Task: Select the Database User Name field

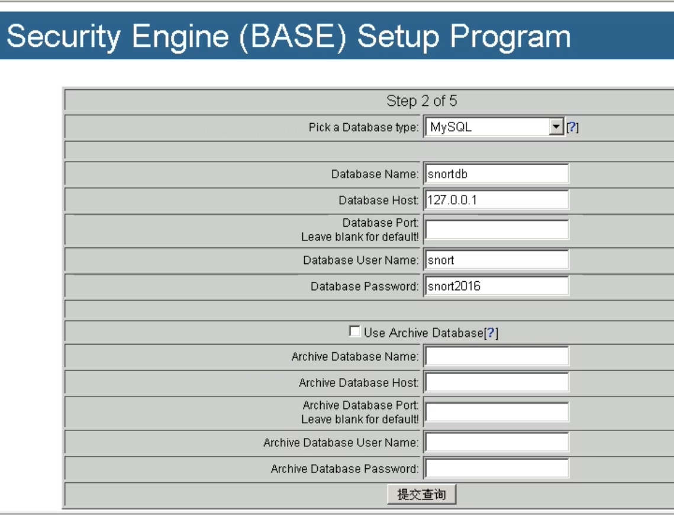Action: click(x=496, y=260)
